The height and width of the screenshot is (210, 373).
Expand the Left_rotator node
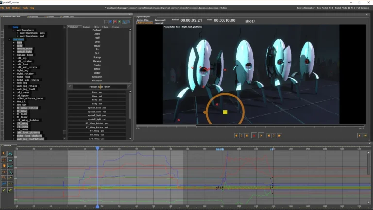point(14,61)
